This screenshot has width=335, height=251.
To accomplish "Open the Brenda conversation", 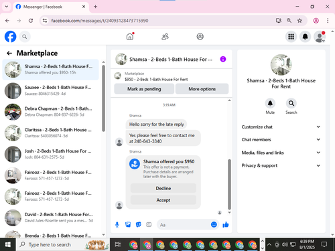I will tap(50, 234).
